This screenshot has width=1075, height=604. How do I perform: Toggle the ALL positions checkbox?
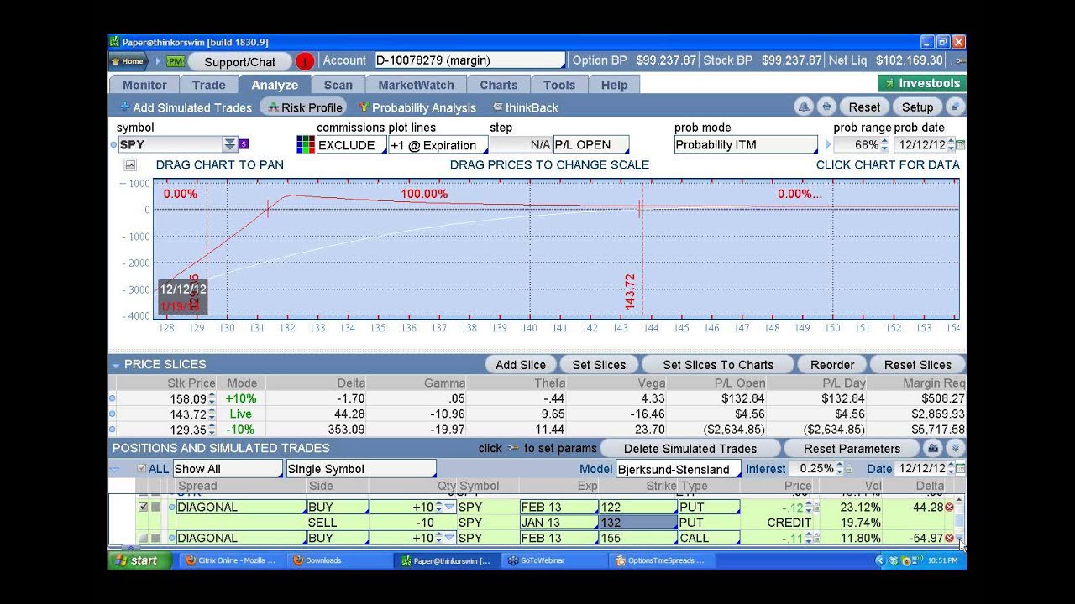(141, 469)
